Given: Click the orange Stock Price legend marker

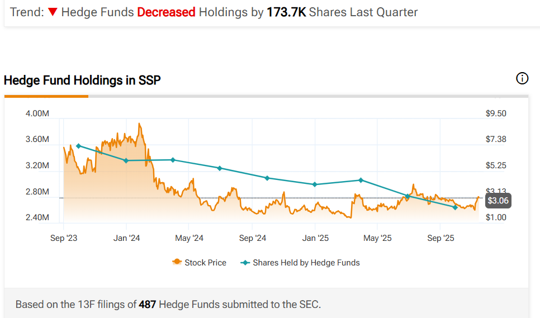Looking at the screenshot, I should (x=177, y=262).
